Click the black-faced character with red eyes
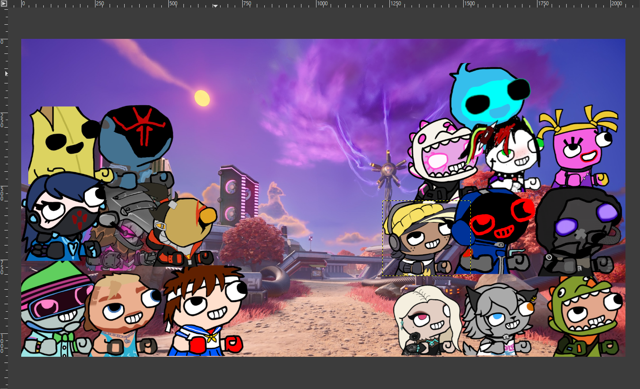This screenshot has height=389, width=640. click(495, 232)
